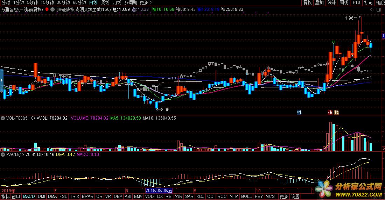
Task: Click the 万通智控 stock title text
Action: (x=9, y=9)
